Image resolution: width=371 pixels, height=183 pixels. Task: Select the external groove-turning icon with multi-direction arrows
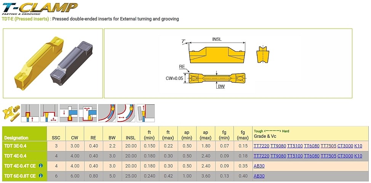click(49, 113)
